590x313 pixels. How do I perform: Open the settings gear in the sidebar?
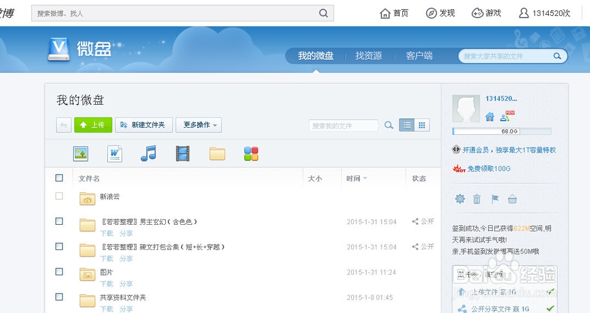coord(460,199)
